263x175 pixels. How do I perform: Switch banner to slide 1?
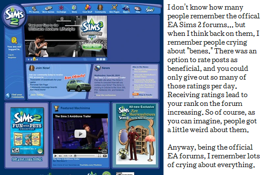28,59
